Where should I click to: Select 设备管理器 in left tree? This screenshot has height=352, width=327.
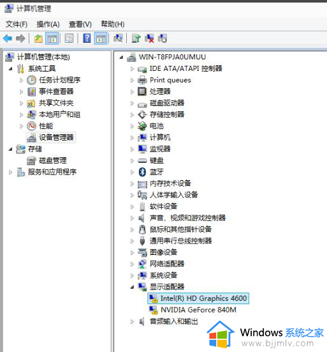tap(56, 137)
